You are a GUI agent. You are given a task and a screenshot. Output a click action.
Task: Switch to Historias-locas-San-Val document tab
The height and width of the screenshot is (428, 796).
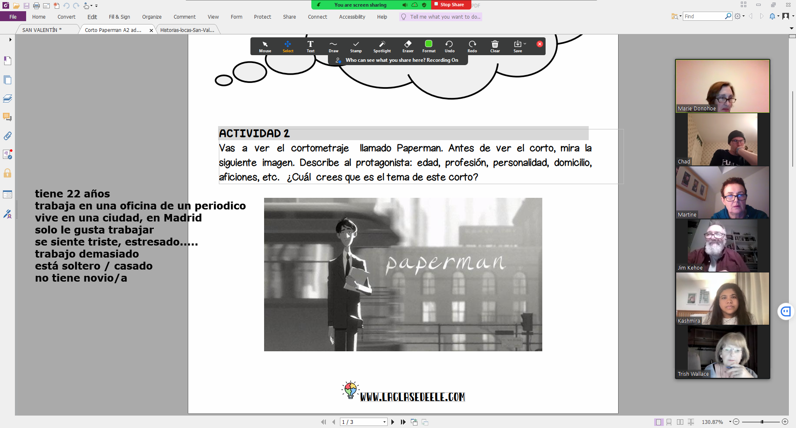point(187,30)
